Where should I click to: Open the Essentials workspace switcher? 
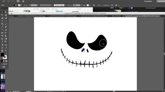149,1
